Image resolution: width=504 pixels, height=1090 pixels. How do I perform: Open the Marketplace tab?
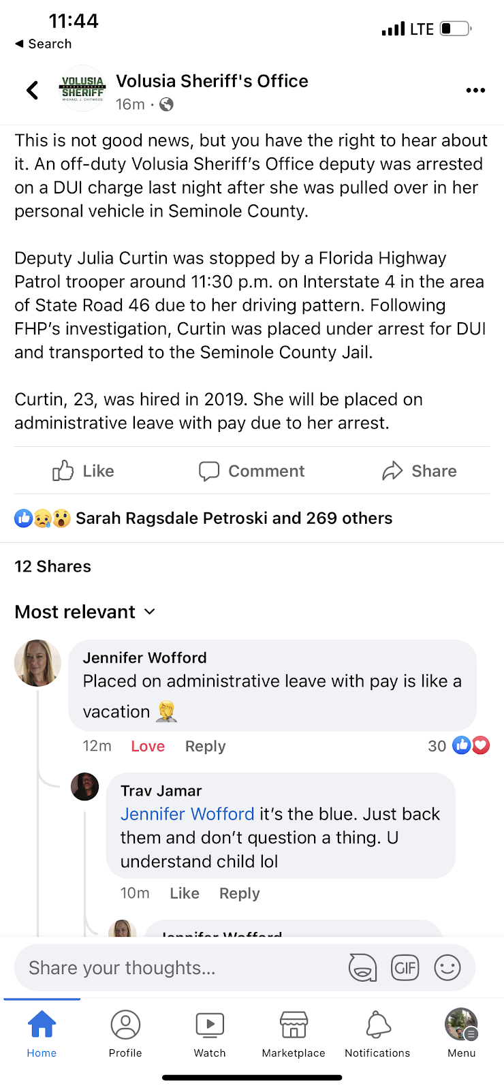294,1033
